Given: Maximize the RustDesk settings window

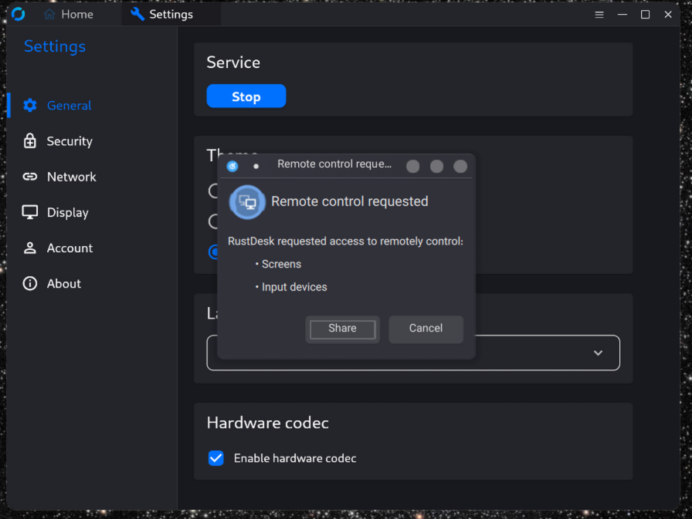Looking at the screenshot, I should click(645, 15).
